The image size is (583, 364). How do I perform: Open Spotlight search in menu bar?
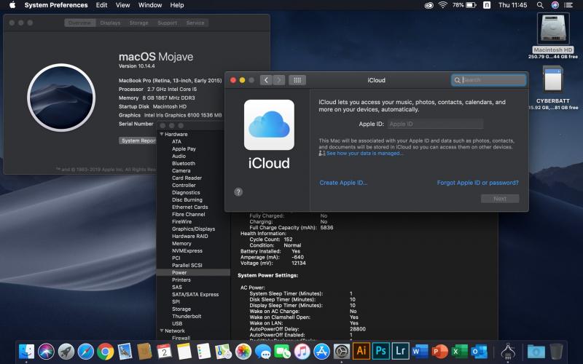coord(540,5)
